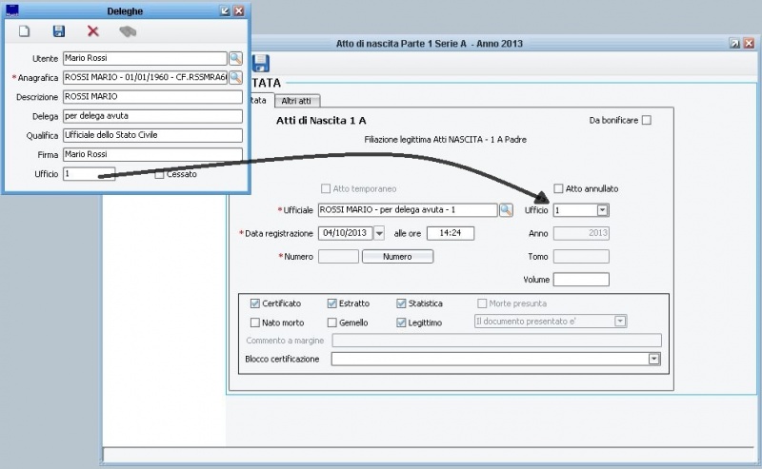Tick the Gemello checkbox
The width and height of the screenshot is (762, 469).
tap(332, 322)
